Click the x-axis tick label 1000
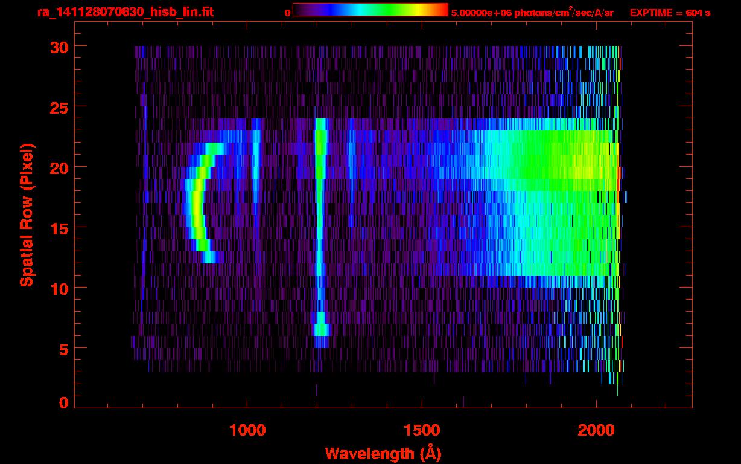The height and width of the screenshot is (464, 741). 247,430
